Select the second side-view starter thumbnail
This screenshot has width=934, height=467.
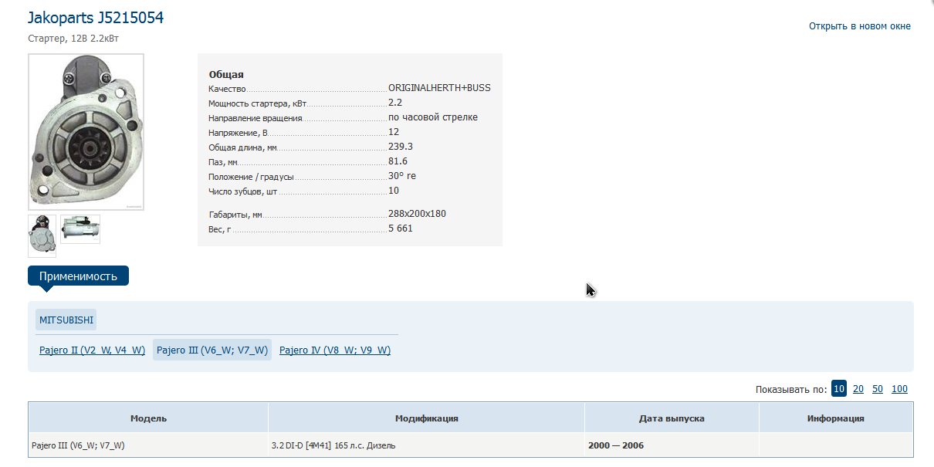[80, 228]
